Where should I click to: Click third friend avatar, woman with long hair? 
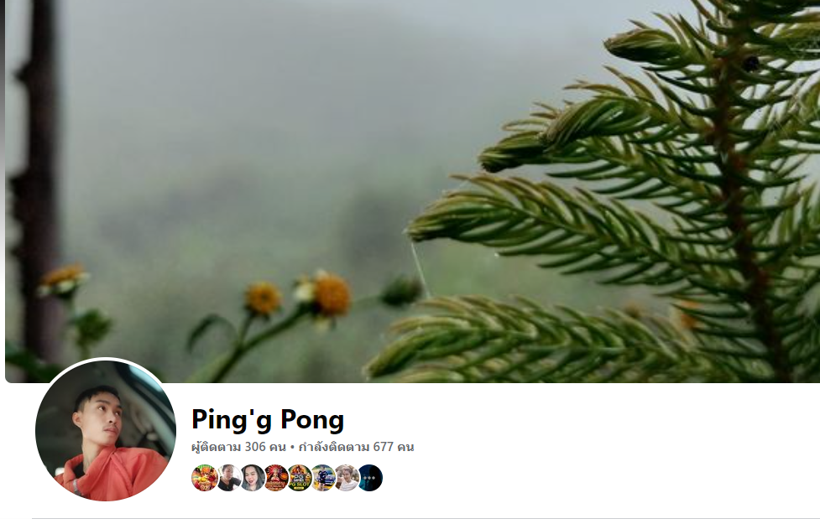coord(253,478)
